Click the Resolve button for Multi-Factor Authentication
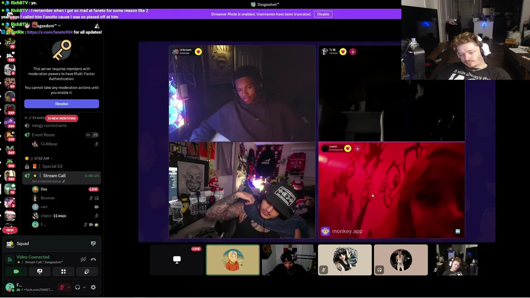Image resolution: width=530 pixels, height=298 pixels. point(62,104)
